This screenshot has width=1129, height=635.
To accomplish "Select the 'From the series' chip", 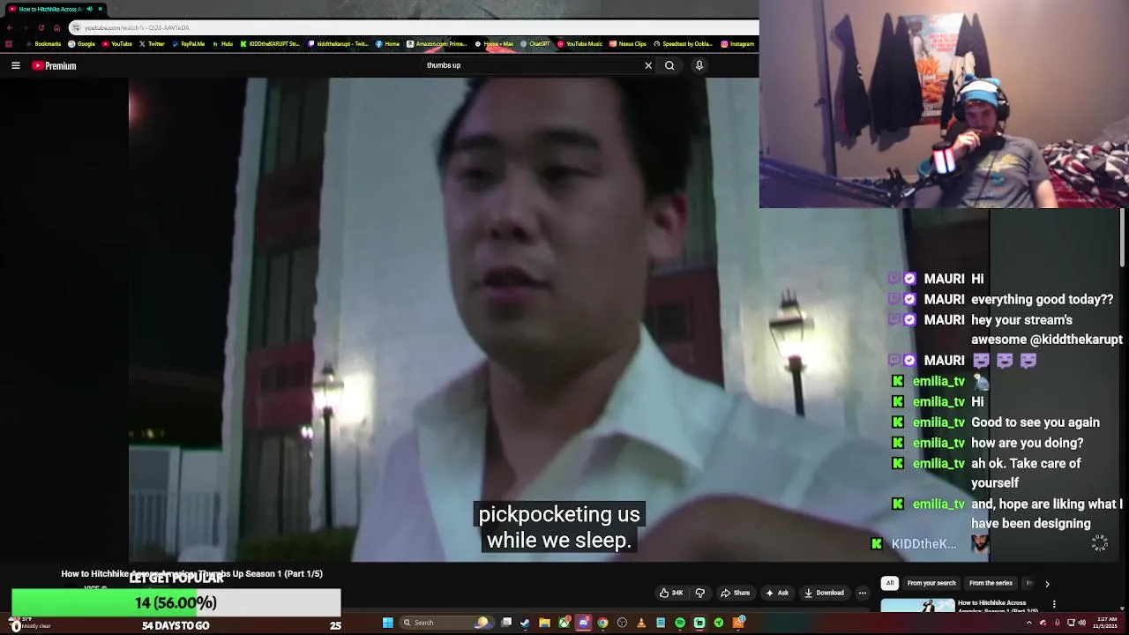I will [x=991, y=583].
